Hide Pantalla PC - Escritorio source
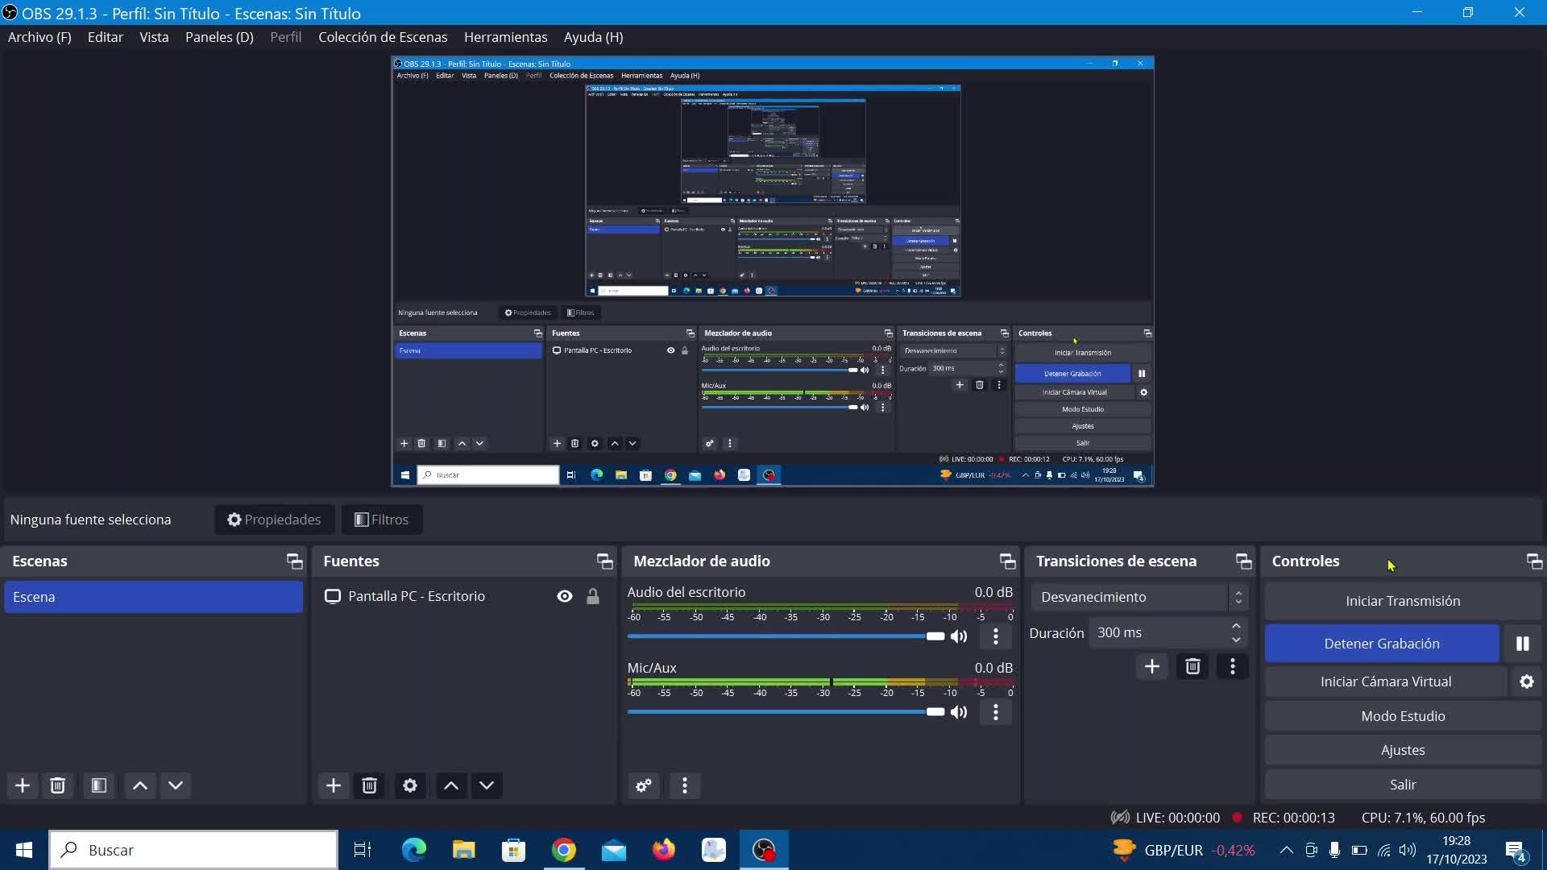The image size is (1547, 870). point(564,596)
